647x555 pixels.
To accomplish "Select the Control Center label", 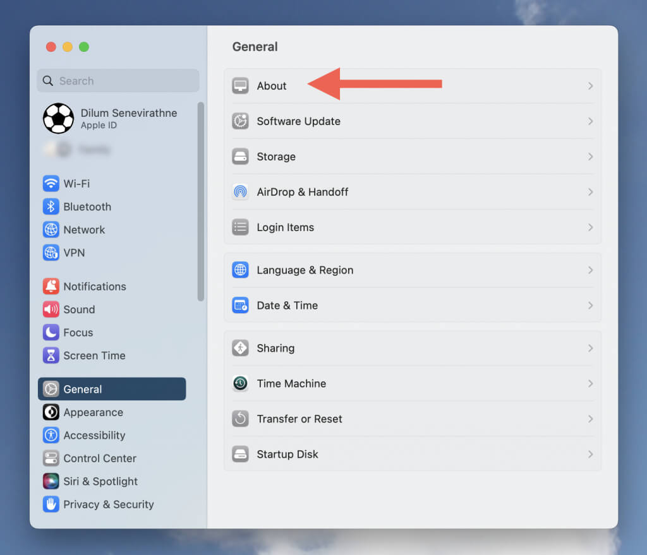I will (100, 458).
